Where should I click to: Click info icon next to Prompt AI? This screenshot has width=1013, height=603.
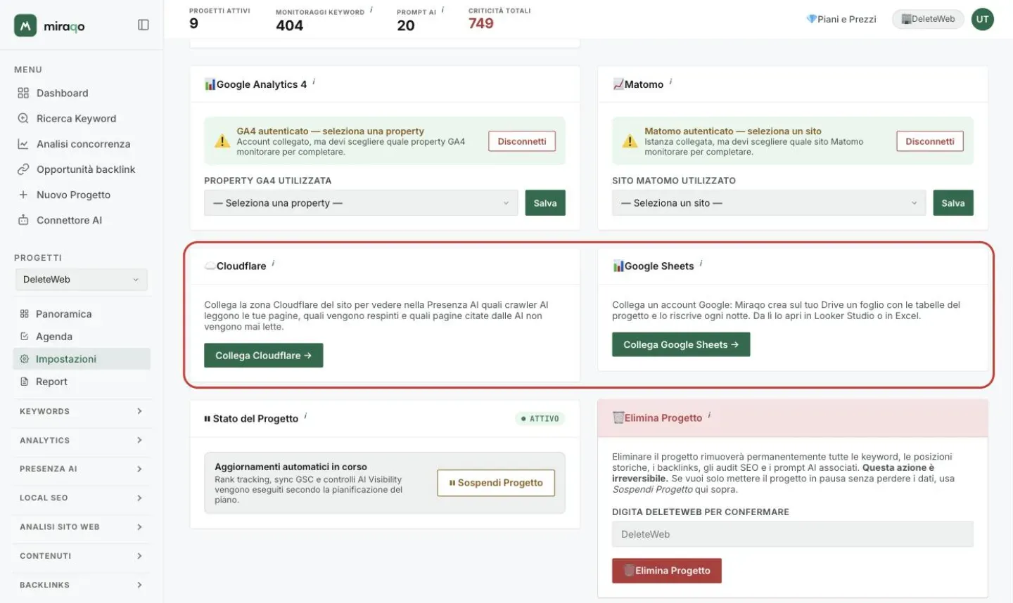click(x=442, y=10)
